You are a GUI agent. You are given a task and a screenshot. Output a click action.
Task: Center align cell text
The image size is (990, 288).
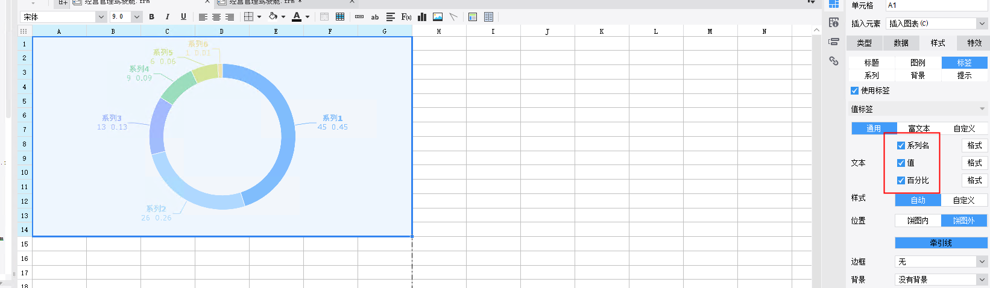point(216,17)
